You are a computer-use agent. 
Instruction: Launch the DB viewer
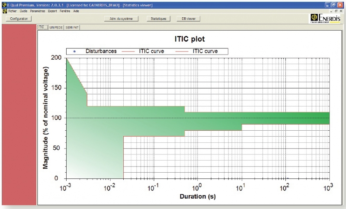point(188,19)
